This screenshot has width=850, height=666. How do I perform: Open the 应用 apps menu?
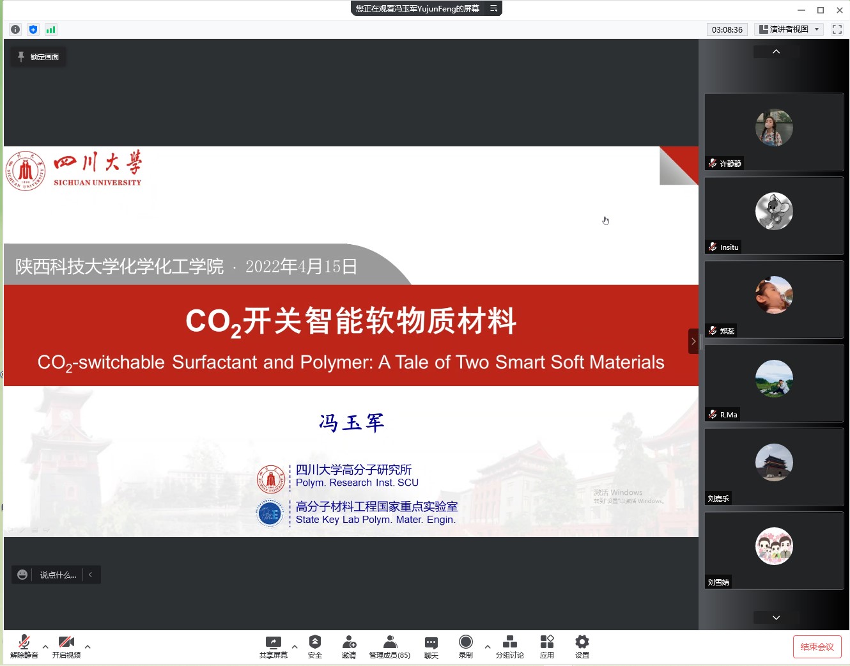tap(547, 646)
